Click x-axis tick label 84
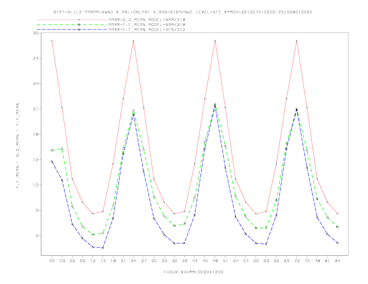368x284 pixels. (x=337, y=261)
